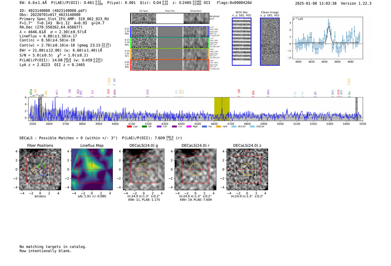391x266 pixels.
Task: Click the Hβ line marker above the spectrum
Action: point(315,94)
